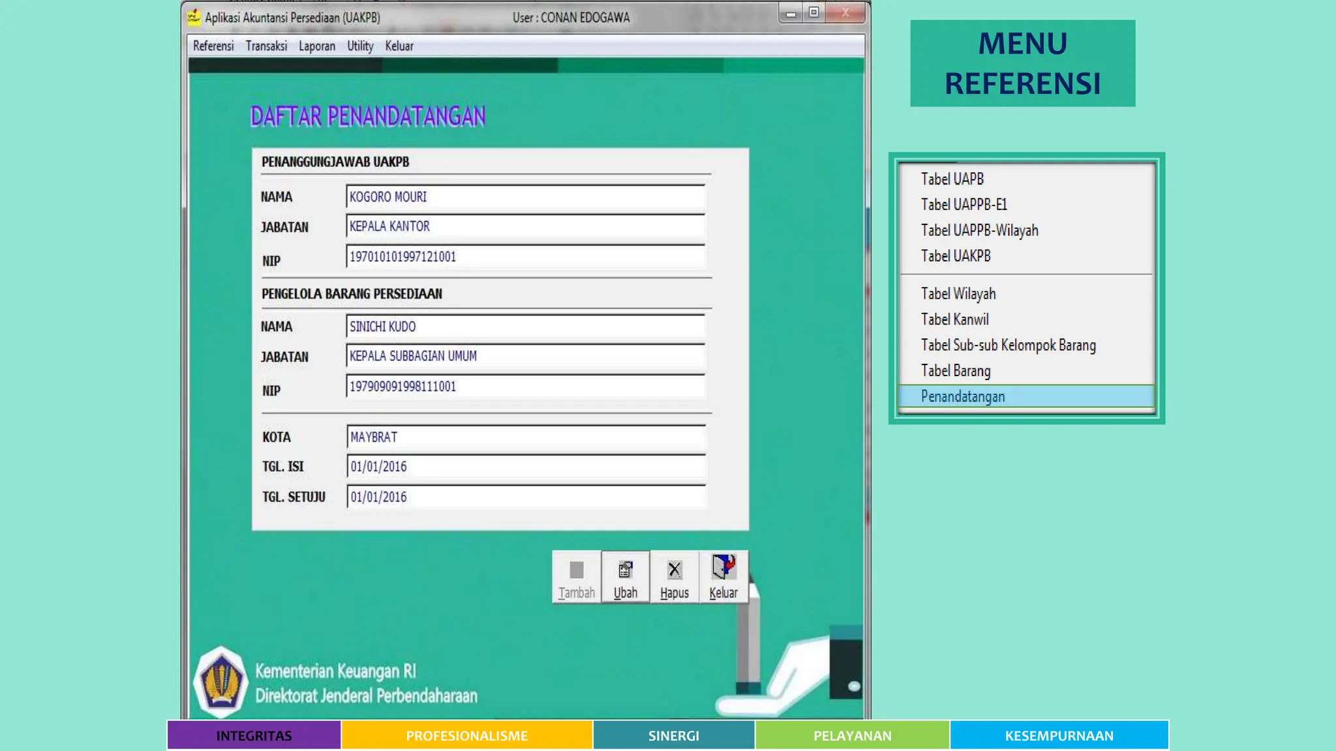This screenshot has width=1336, height=751.
Task: Minimize the UAKPB application window
Action: point(791,13)
